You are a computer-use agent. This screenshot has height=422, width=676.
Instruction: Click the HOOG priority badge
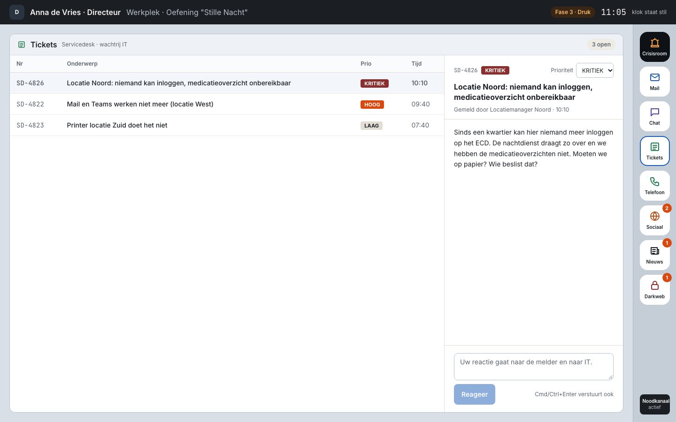[x=372, y=105]
